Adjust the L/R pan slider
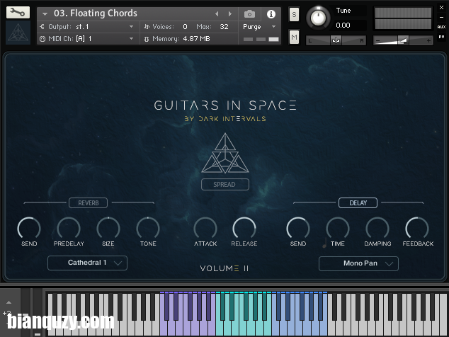This screenshot has height=337, width=449. pyautogui.click(x=336, y=40)
